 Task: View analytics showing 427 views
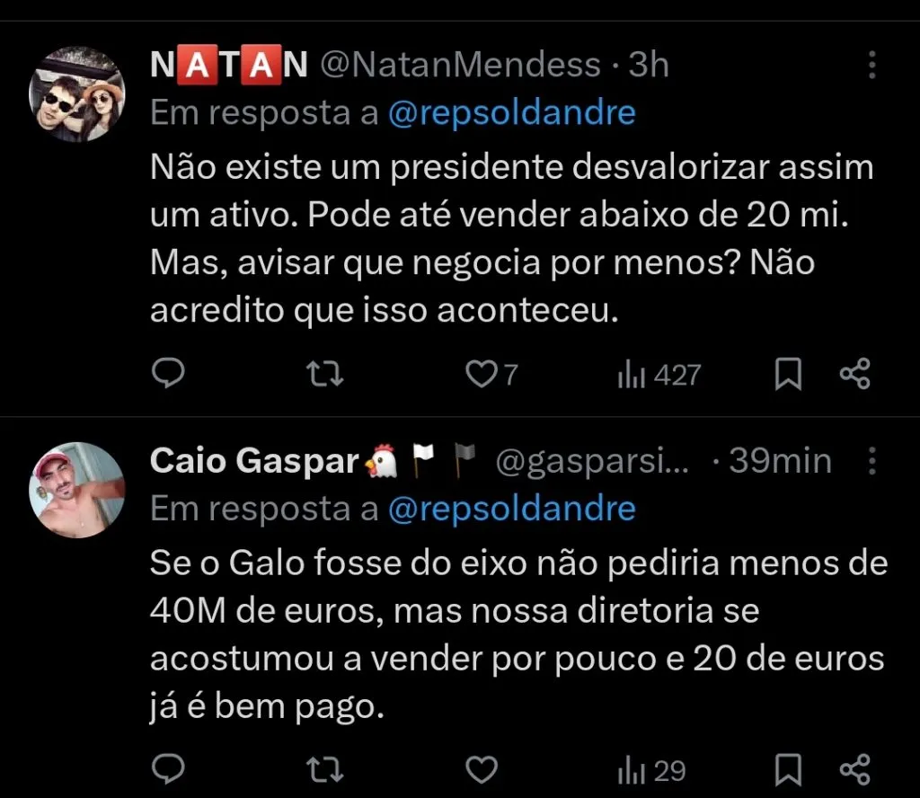click(x=657, y=373)
